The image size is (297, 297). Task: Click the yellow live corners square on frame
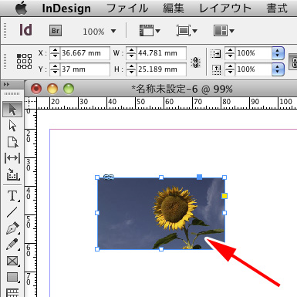pyautogui.click(x=224, y=196)
